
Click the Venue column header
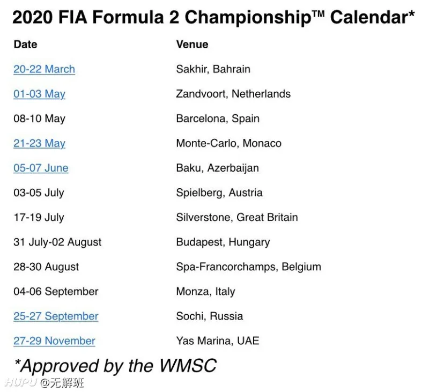pyautogui.click(x=192, y=45)
